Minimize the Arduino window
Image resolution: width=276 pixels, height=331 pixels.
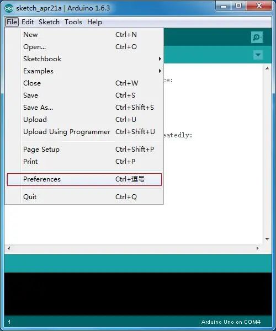coord(224,6)
